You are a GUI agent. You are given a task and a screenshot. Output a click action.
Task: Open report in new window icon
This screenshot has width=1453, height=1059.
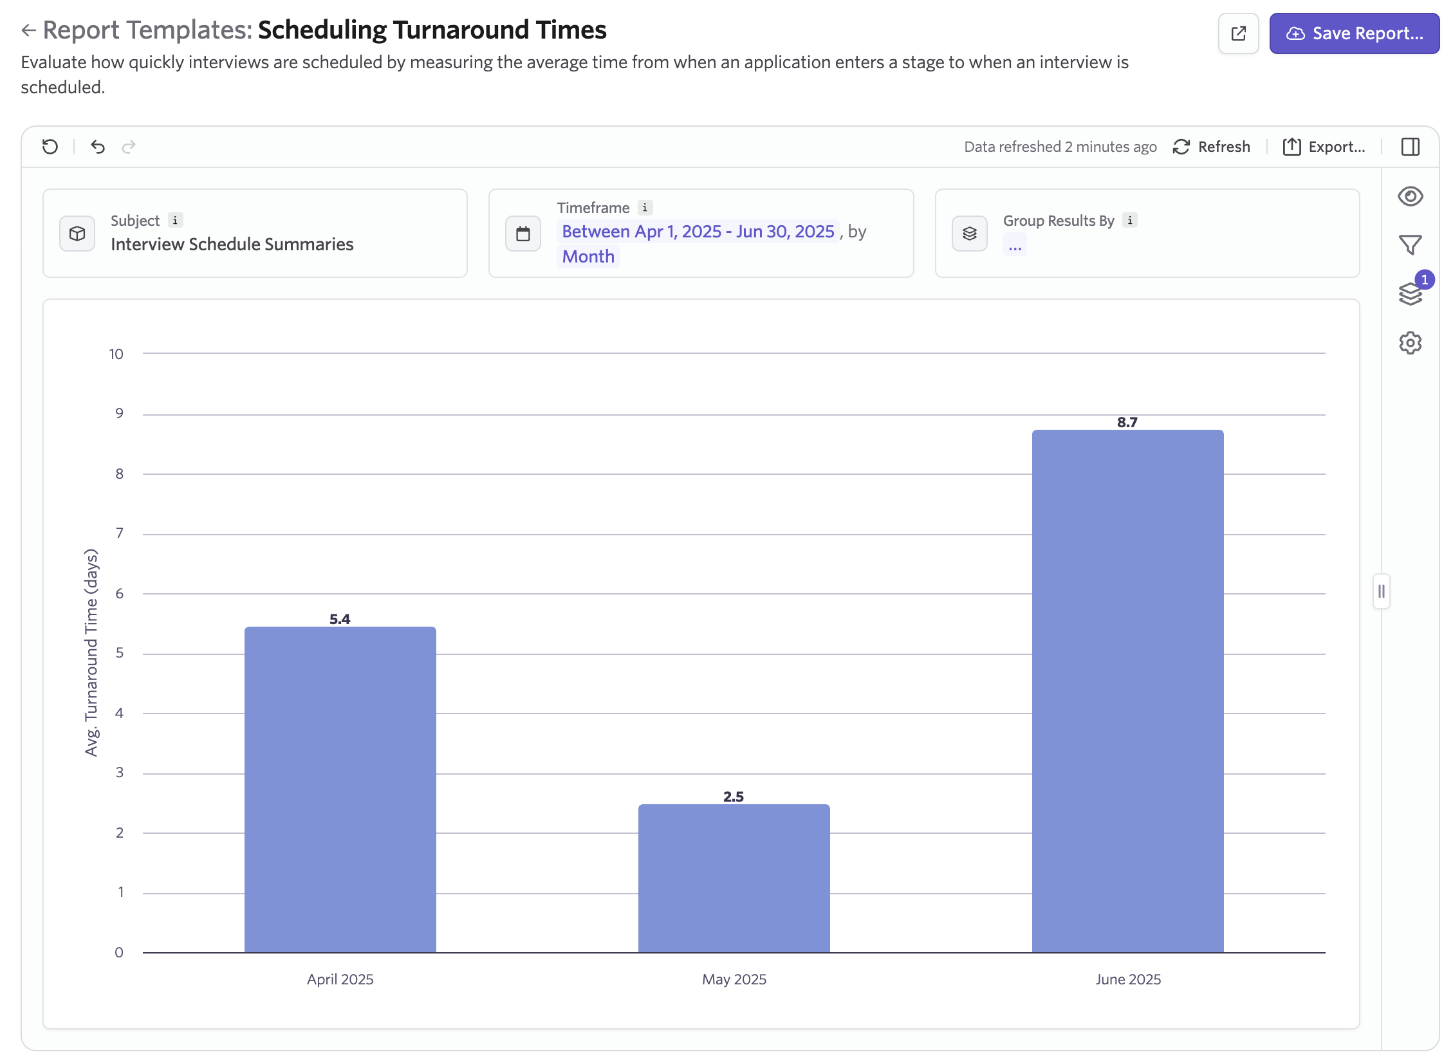[1237, 33]
